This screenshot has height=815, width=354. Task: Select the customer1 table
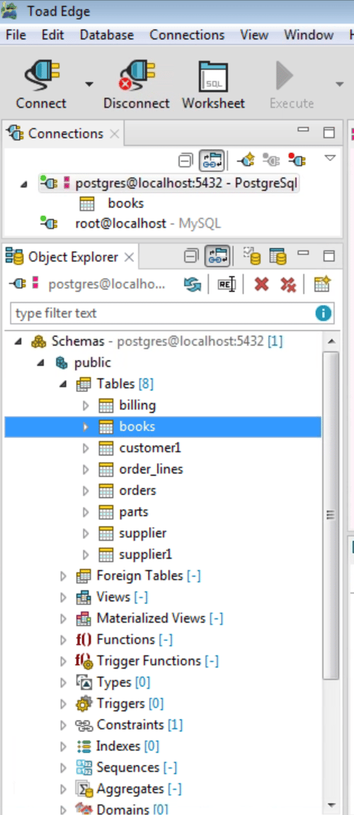[x=149, y=448]
